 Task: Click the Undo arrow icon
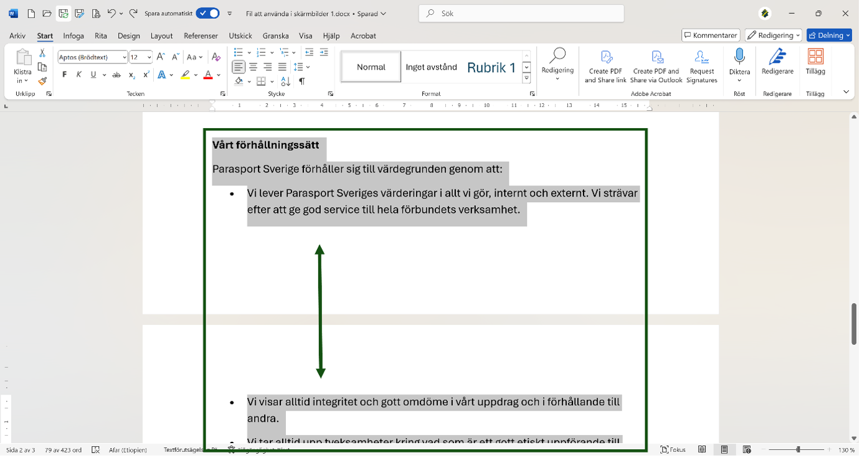tap(111, 13)
